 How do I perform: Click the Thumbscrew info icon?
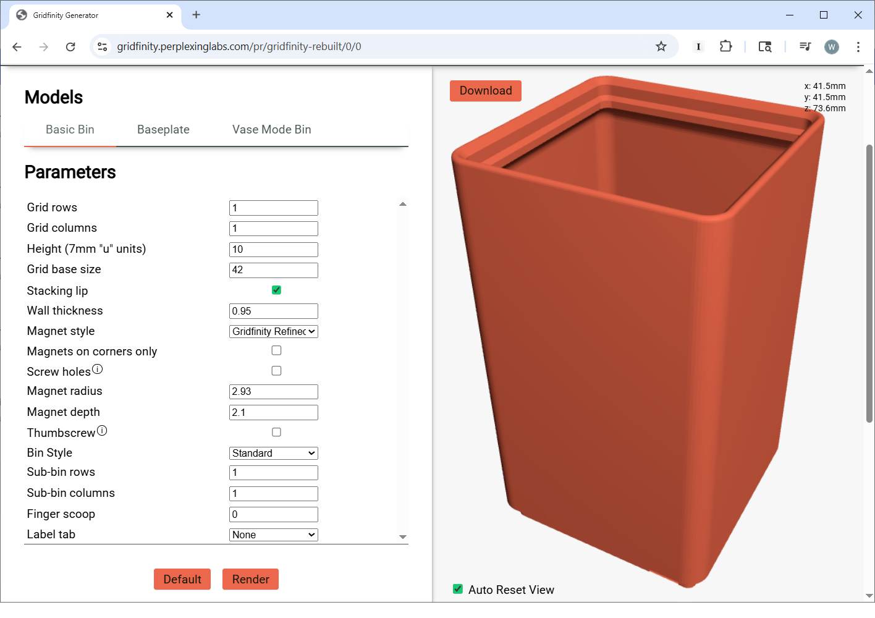(102, 430)
